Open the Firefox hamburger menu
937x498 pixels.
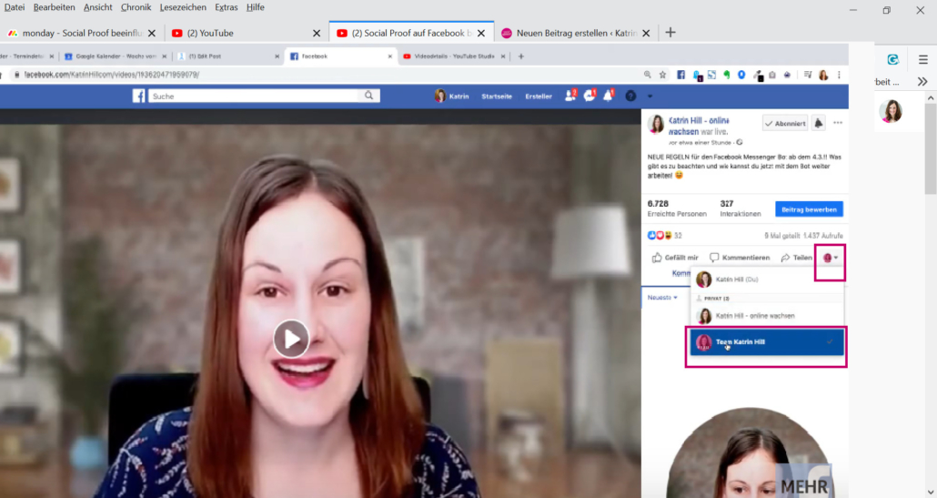pyautogui.click(x=923, y=59)
